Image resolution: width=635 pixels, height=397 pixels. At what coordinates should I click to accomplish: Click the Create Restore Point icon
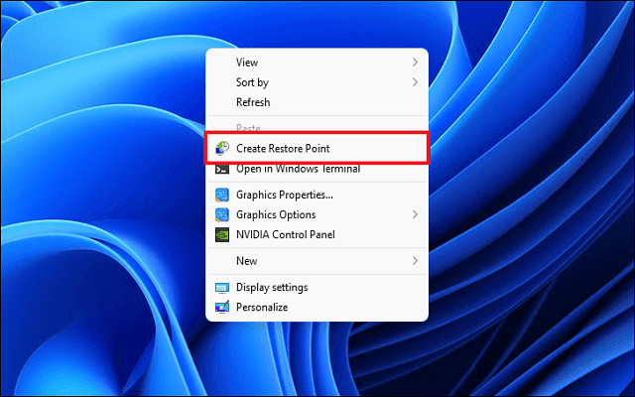(x=222, y=148)
